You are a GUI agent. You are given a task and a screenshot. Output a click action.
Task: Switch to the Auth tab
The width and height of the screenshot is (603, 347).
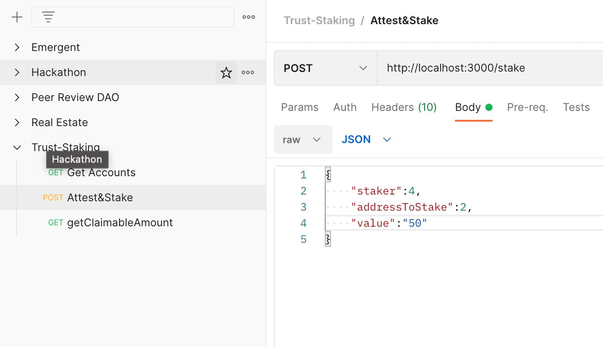(x=345, y=107)
